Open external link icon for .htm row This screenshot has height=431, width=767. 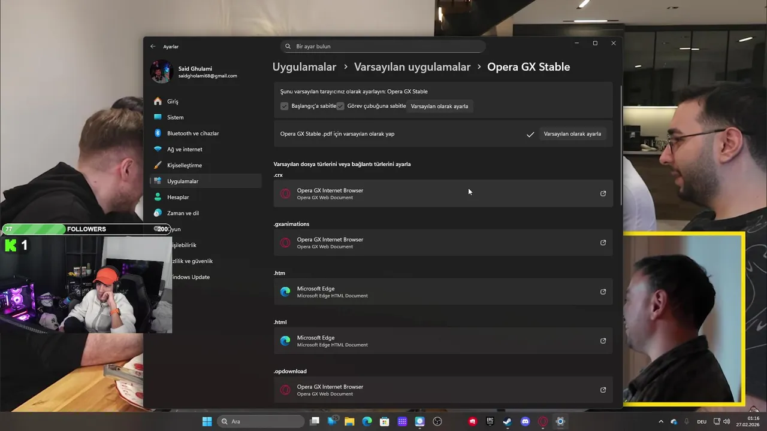click(x=603, y=292)
